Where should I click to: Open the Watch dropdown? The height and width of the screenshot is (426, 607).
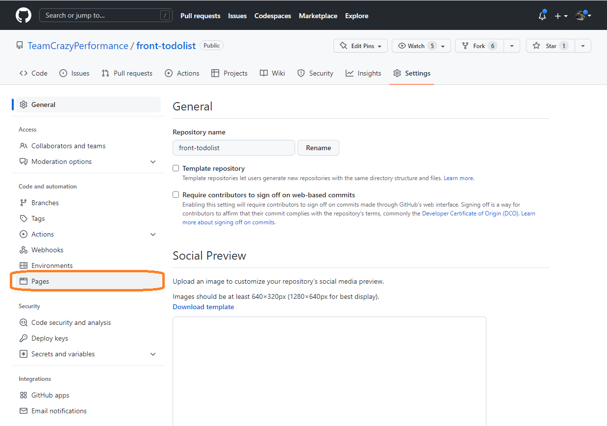point(421,46)
